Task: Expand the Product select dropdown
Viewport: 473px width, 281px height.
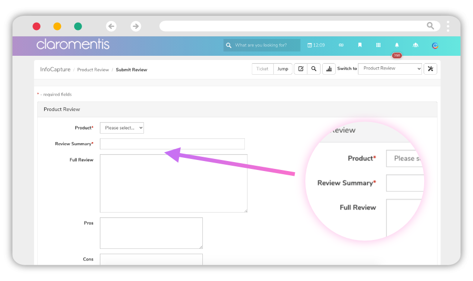Action: pos(122,128)
